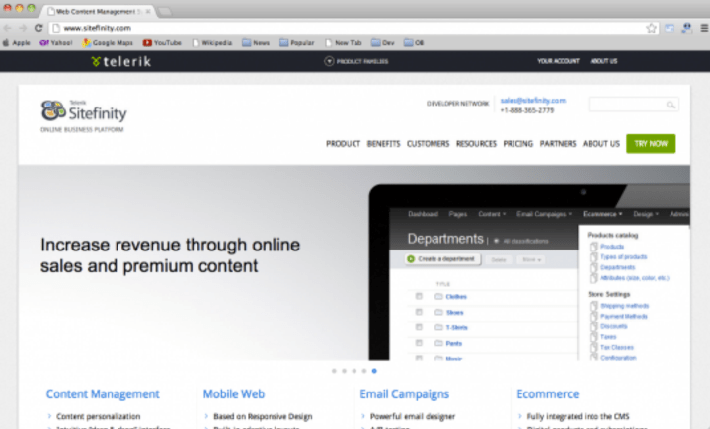Click the Email Campaigns heading link
The height and width of the screenshot is (429, 710).
pyautogui.click(x=404, y=394)
